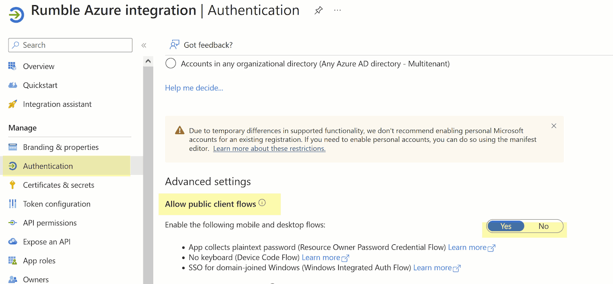Open Learn more for Device Code Flow

coord(321,258)
